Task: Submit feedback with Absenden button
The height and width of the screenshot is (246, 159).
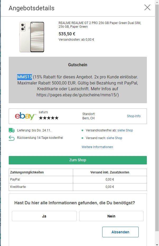Action: (120, 232)
